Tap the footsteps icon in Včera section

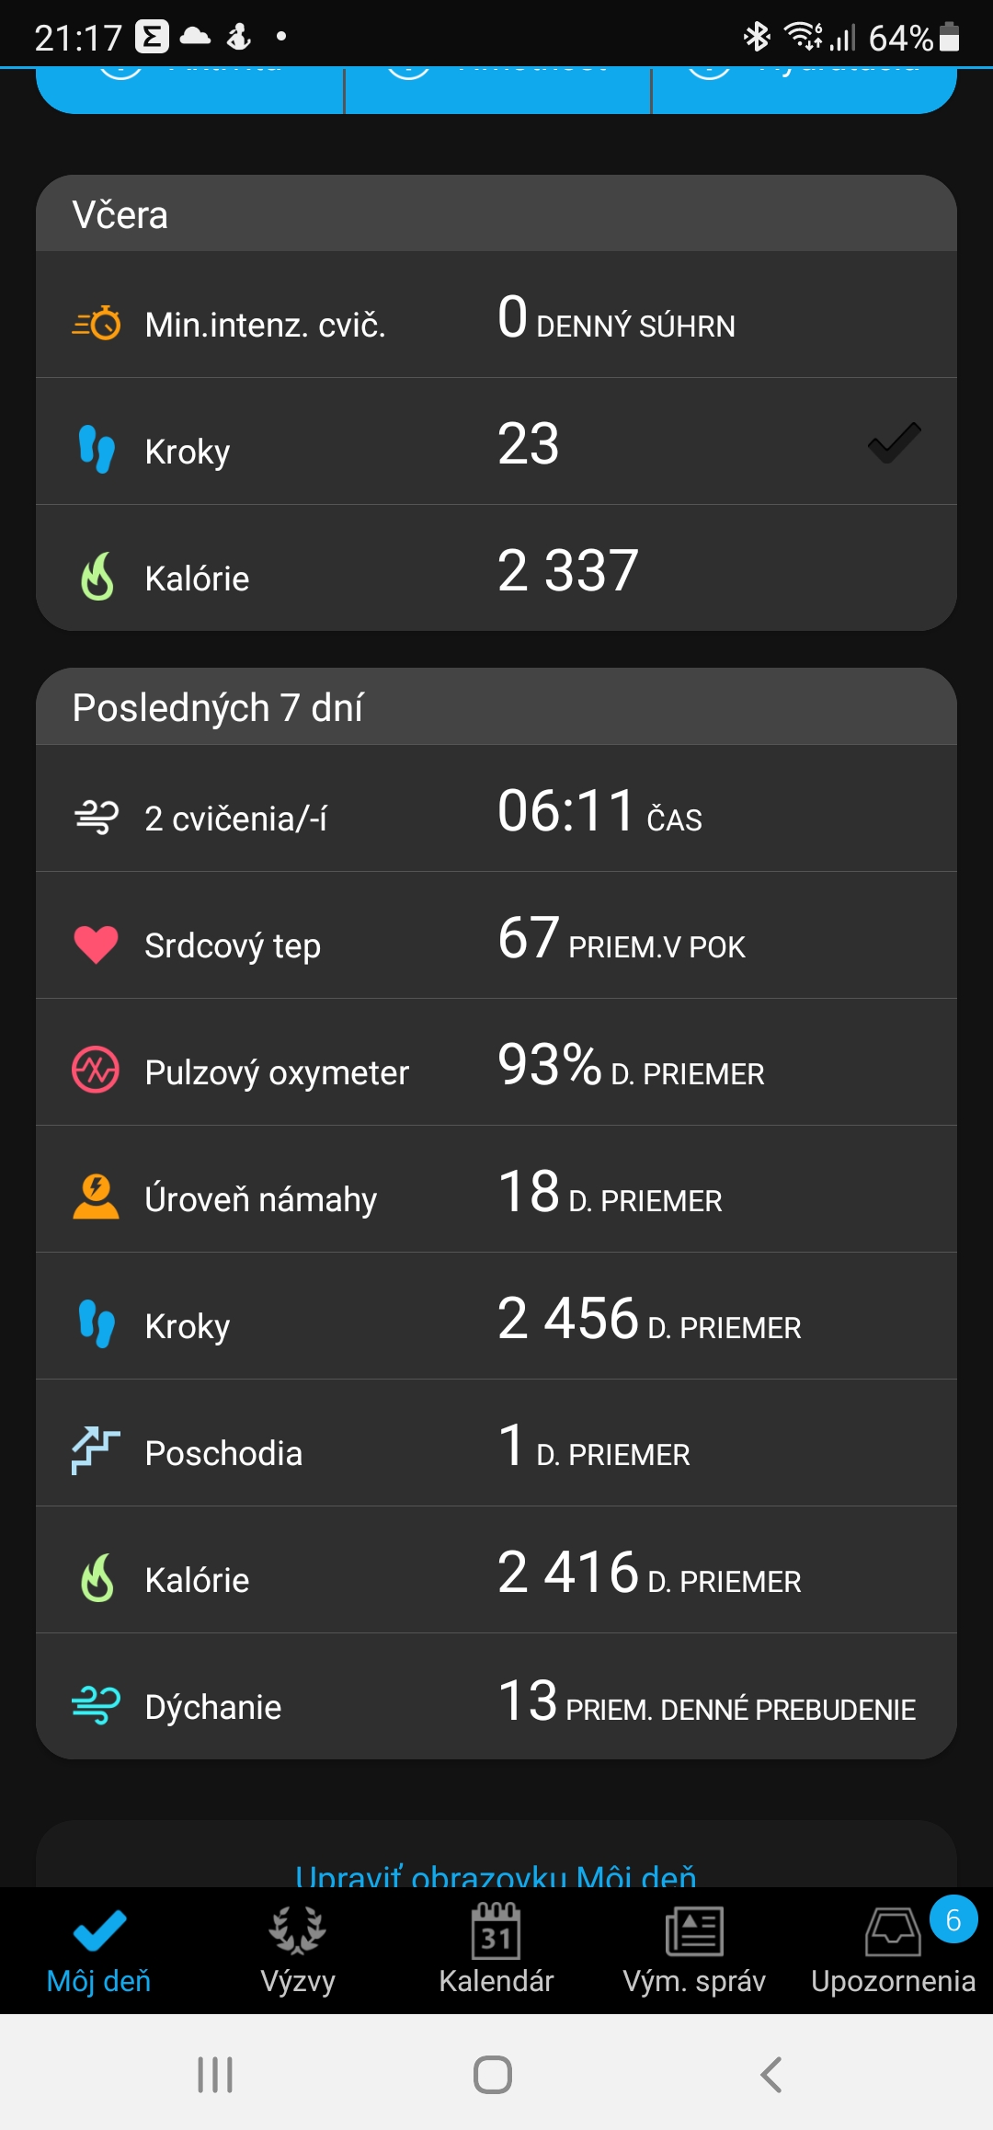point(97,450)
